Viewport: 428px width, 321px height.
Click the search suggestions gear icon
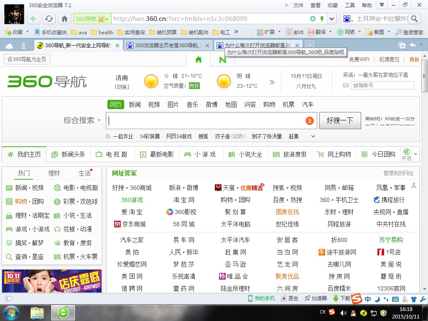tap(108, 136)
